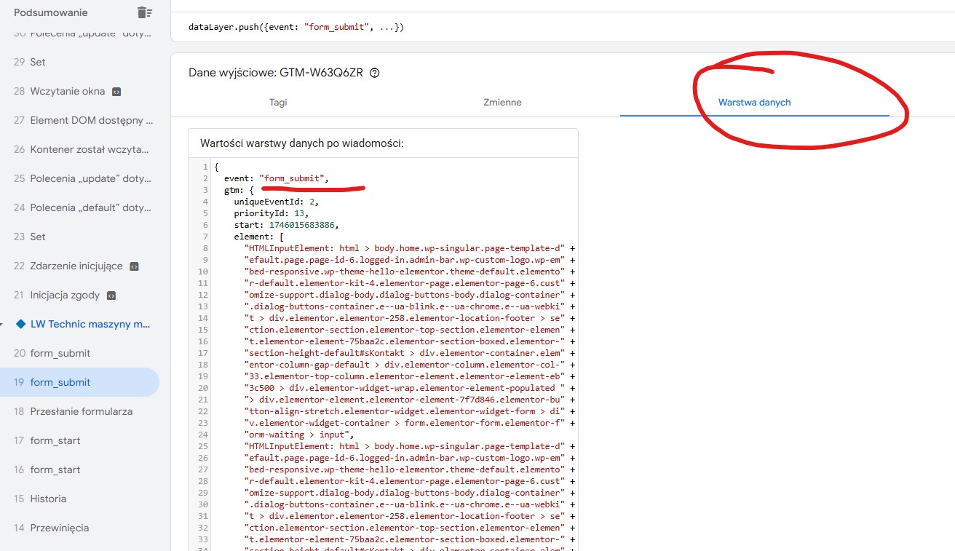The image size is (955, 551).
Task: Select the highlighted event 19 form_submit
Action: (x=60, y=382)
